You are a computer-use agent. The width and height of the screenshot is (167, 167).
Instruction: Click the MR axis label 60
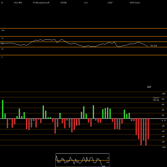(x=163, y=105)
